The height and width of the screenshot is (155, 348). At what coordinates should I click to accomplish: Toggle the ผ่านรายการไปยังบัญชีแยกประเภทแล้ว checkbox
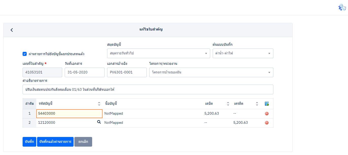[25, 54]
